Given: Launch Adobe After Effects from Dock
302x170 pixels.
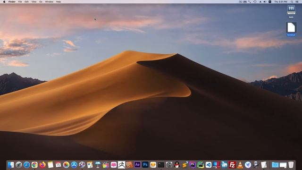Looking at the screenshot, I should [x=137, y=165].
